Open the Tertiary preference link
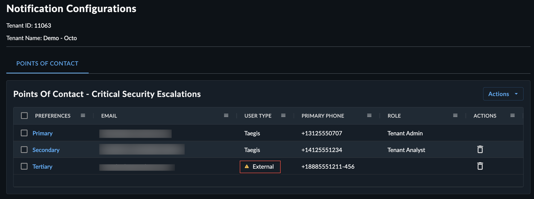Image resolution: width=534 pixels, height=199 pixels. (x=42, y=167)
